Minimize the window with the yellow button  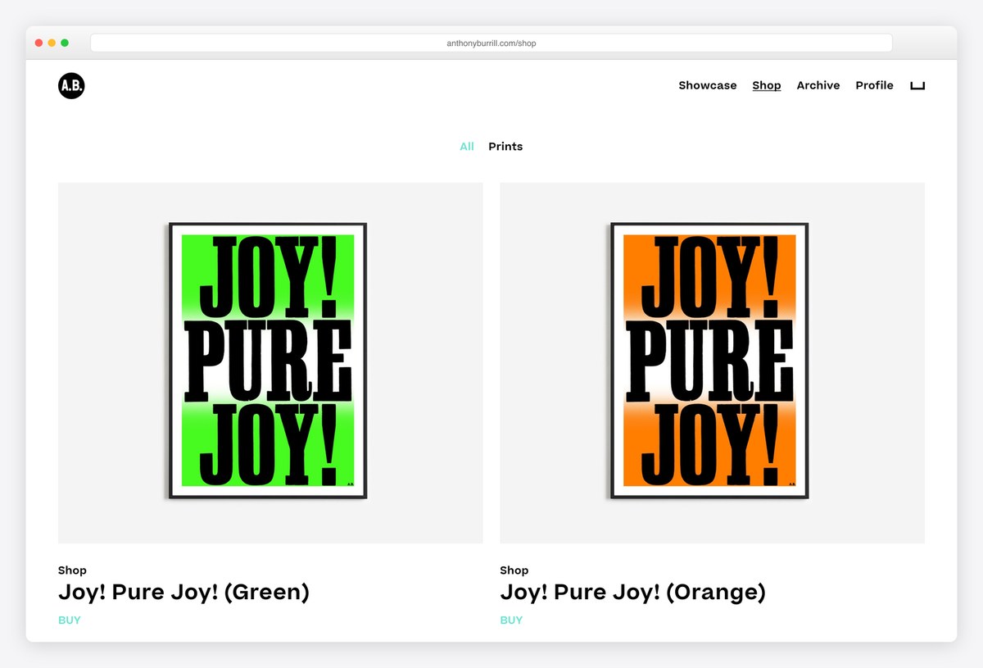[x=52, y=43]
